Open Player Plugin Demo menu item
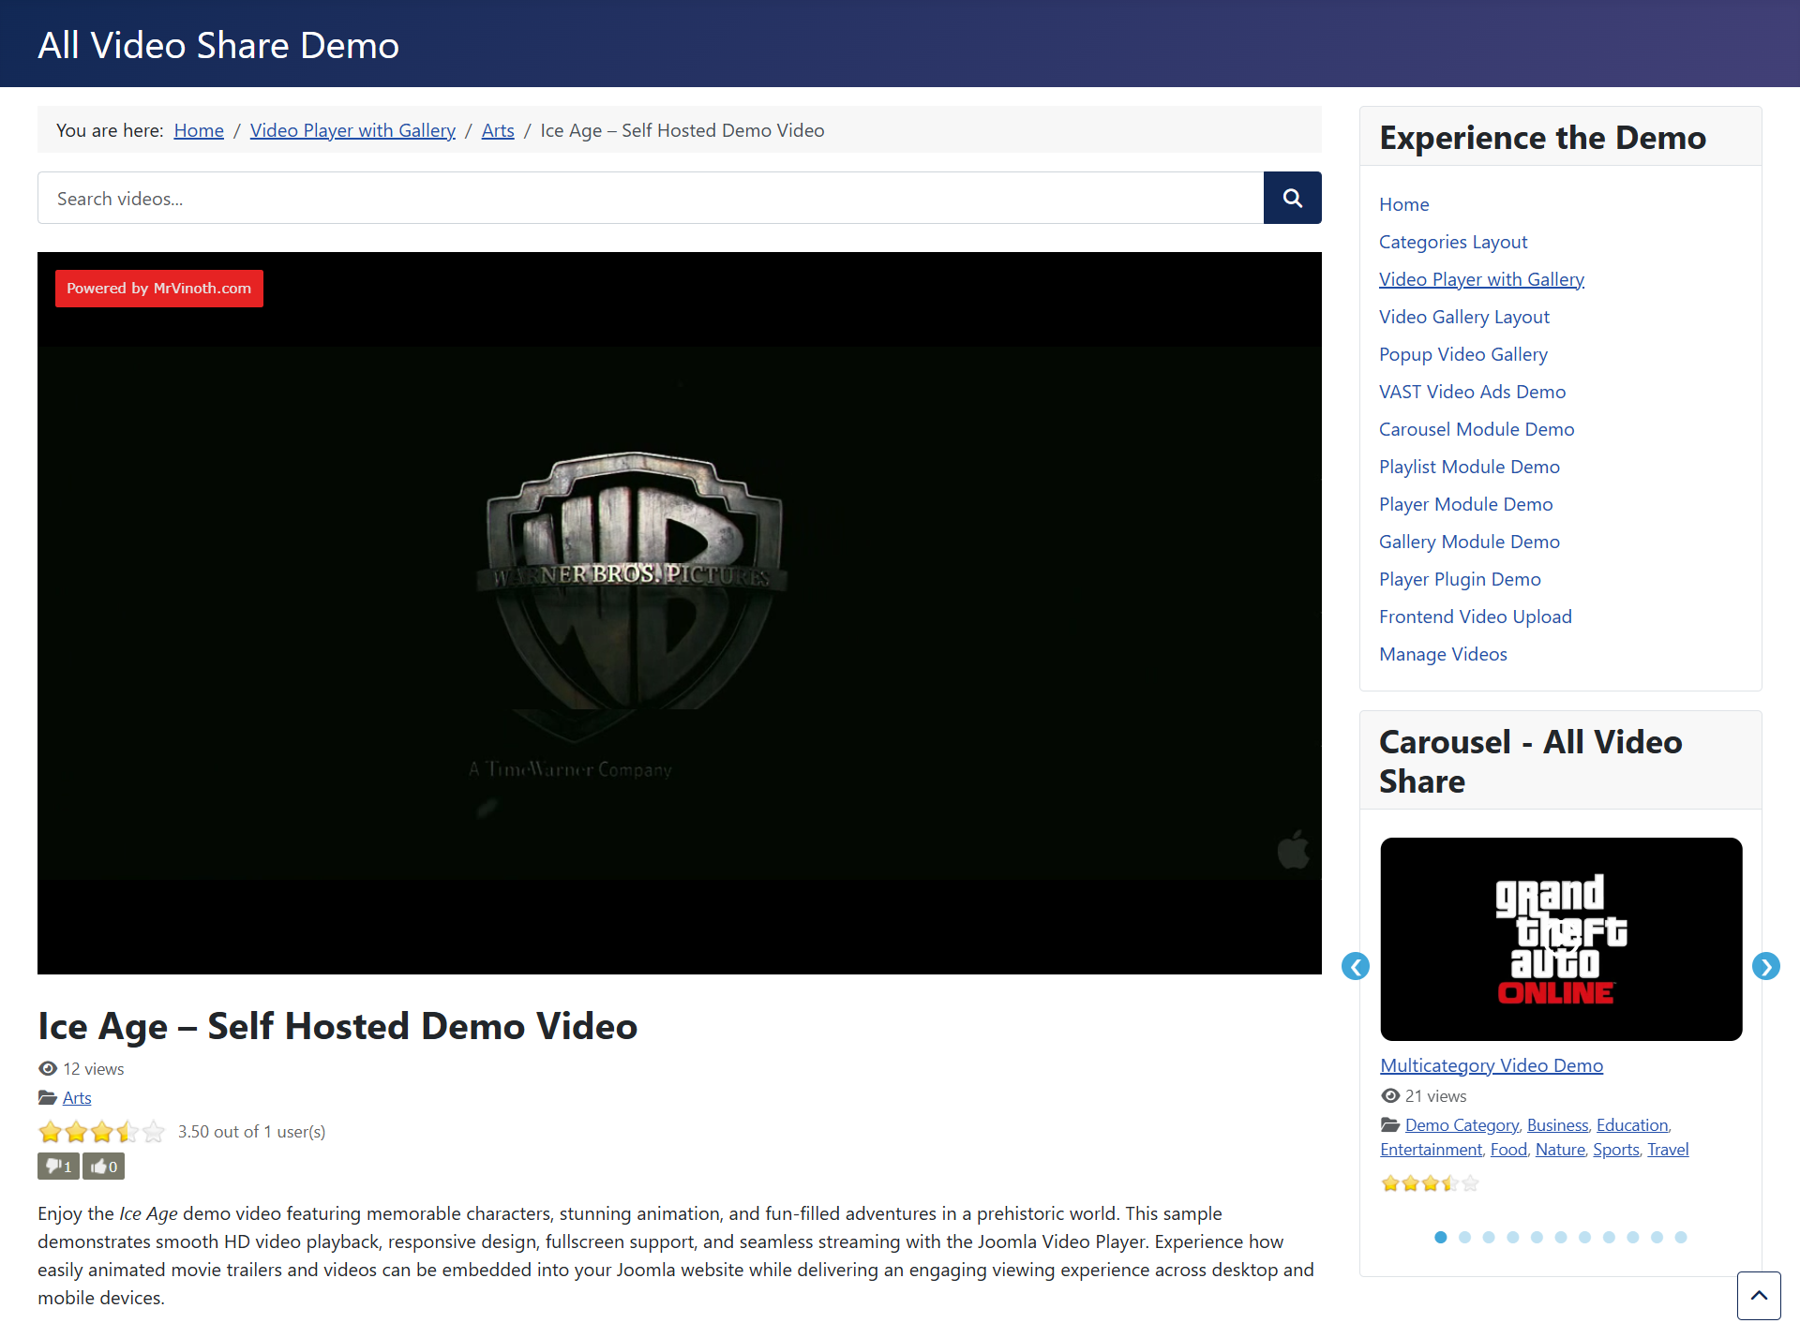The image size is (1800, 1338). pos(1461,579)
